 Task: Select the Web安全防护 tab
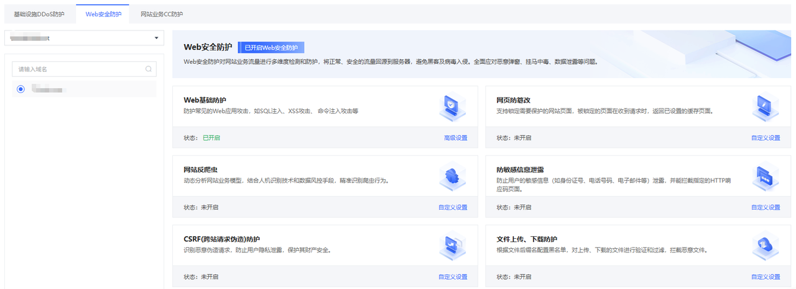[103, 14]
